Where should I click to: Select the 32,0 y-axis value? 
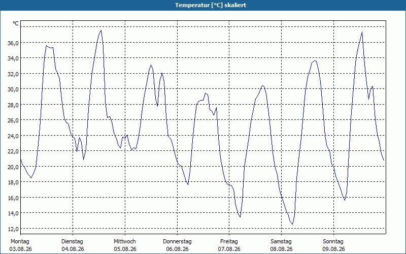[x=13, y=74]
